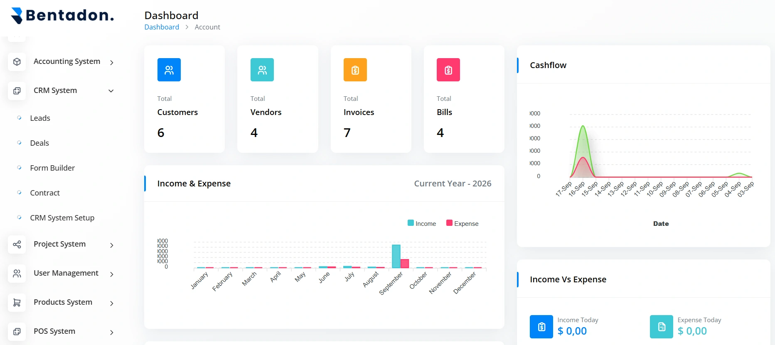
Task: Click the Total Customers count 6
Action: click(161, 133)
